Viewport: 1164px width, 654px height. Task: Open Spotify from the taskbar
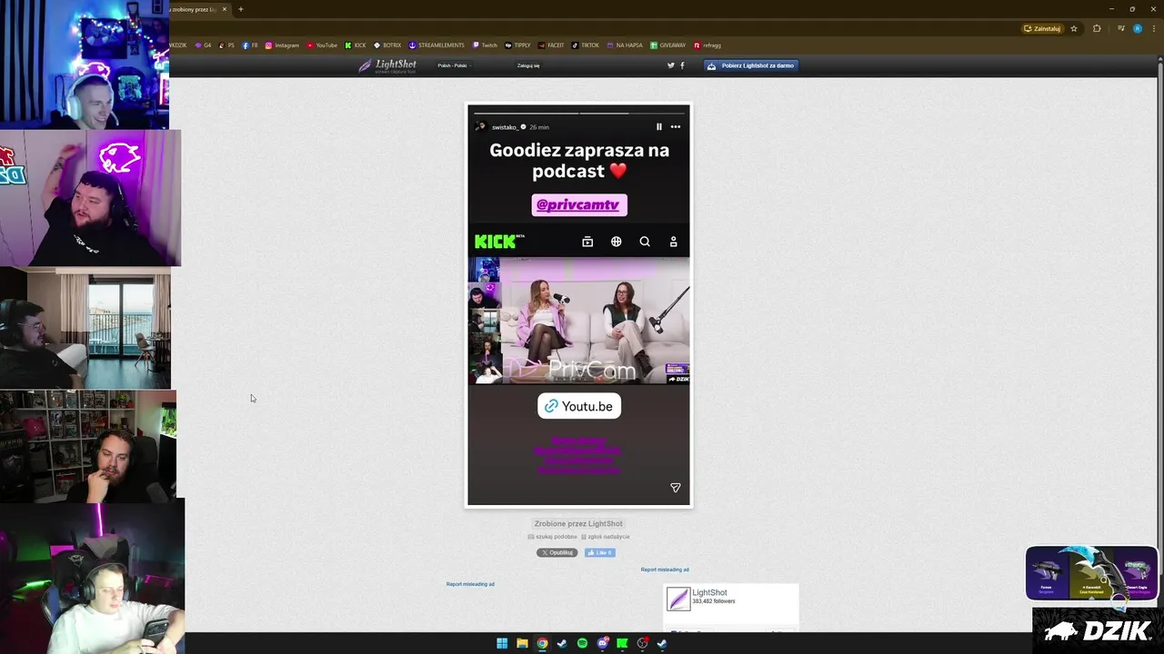click(582, 644)
